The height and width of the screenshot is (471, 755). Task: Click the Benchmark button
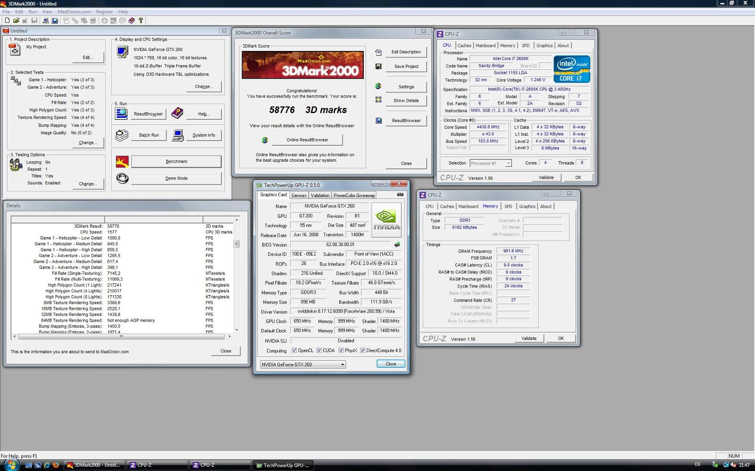point(176,162)
